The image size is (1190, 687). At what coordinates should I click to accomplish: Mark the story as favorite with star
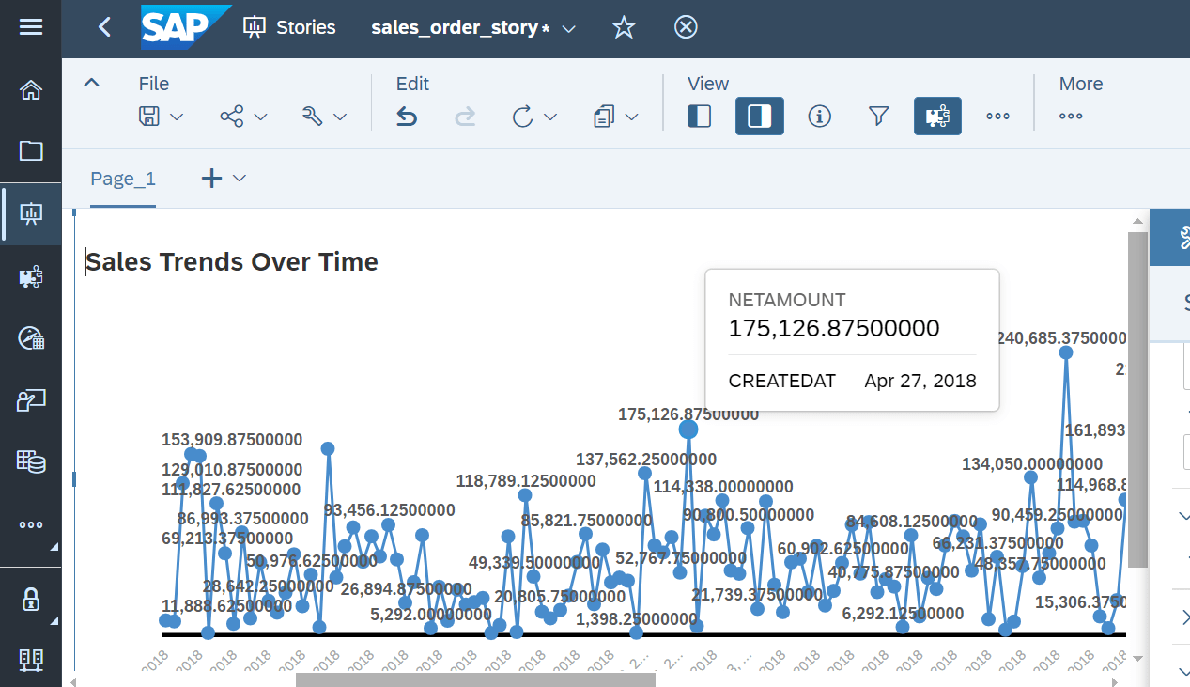click(624, 27)
